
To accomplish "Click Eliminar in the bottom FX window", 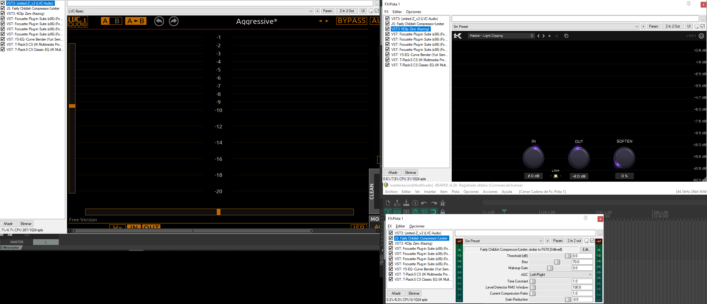I will [x=414, y=293].
